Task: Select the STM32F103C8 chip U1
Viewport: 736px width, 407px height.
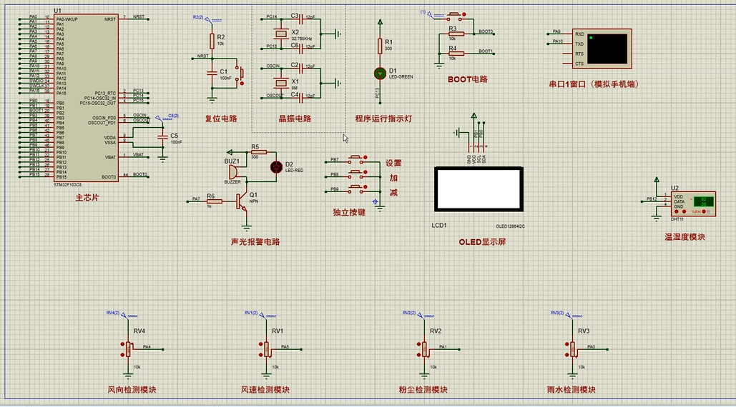Action: 86,98
